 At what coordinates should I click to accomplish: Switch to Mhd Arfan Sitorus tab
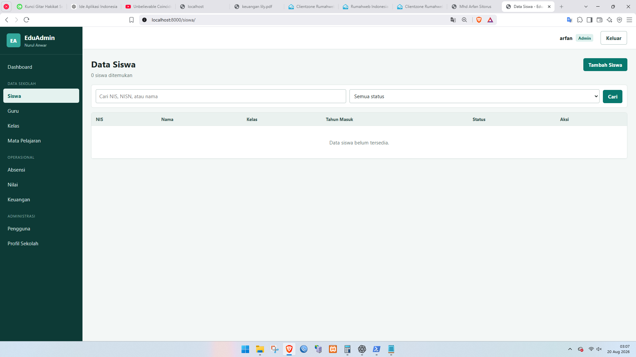[x=474, y=7]
